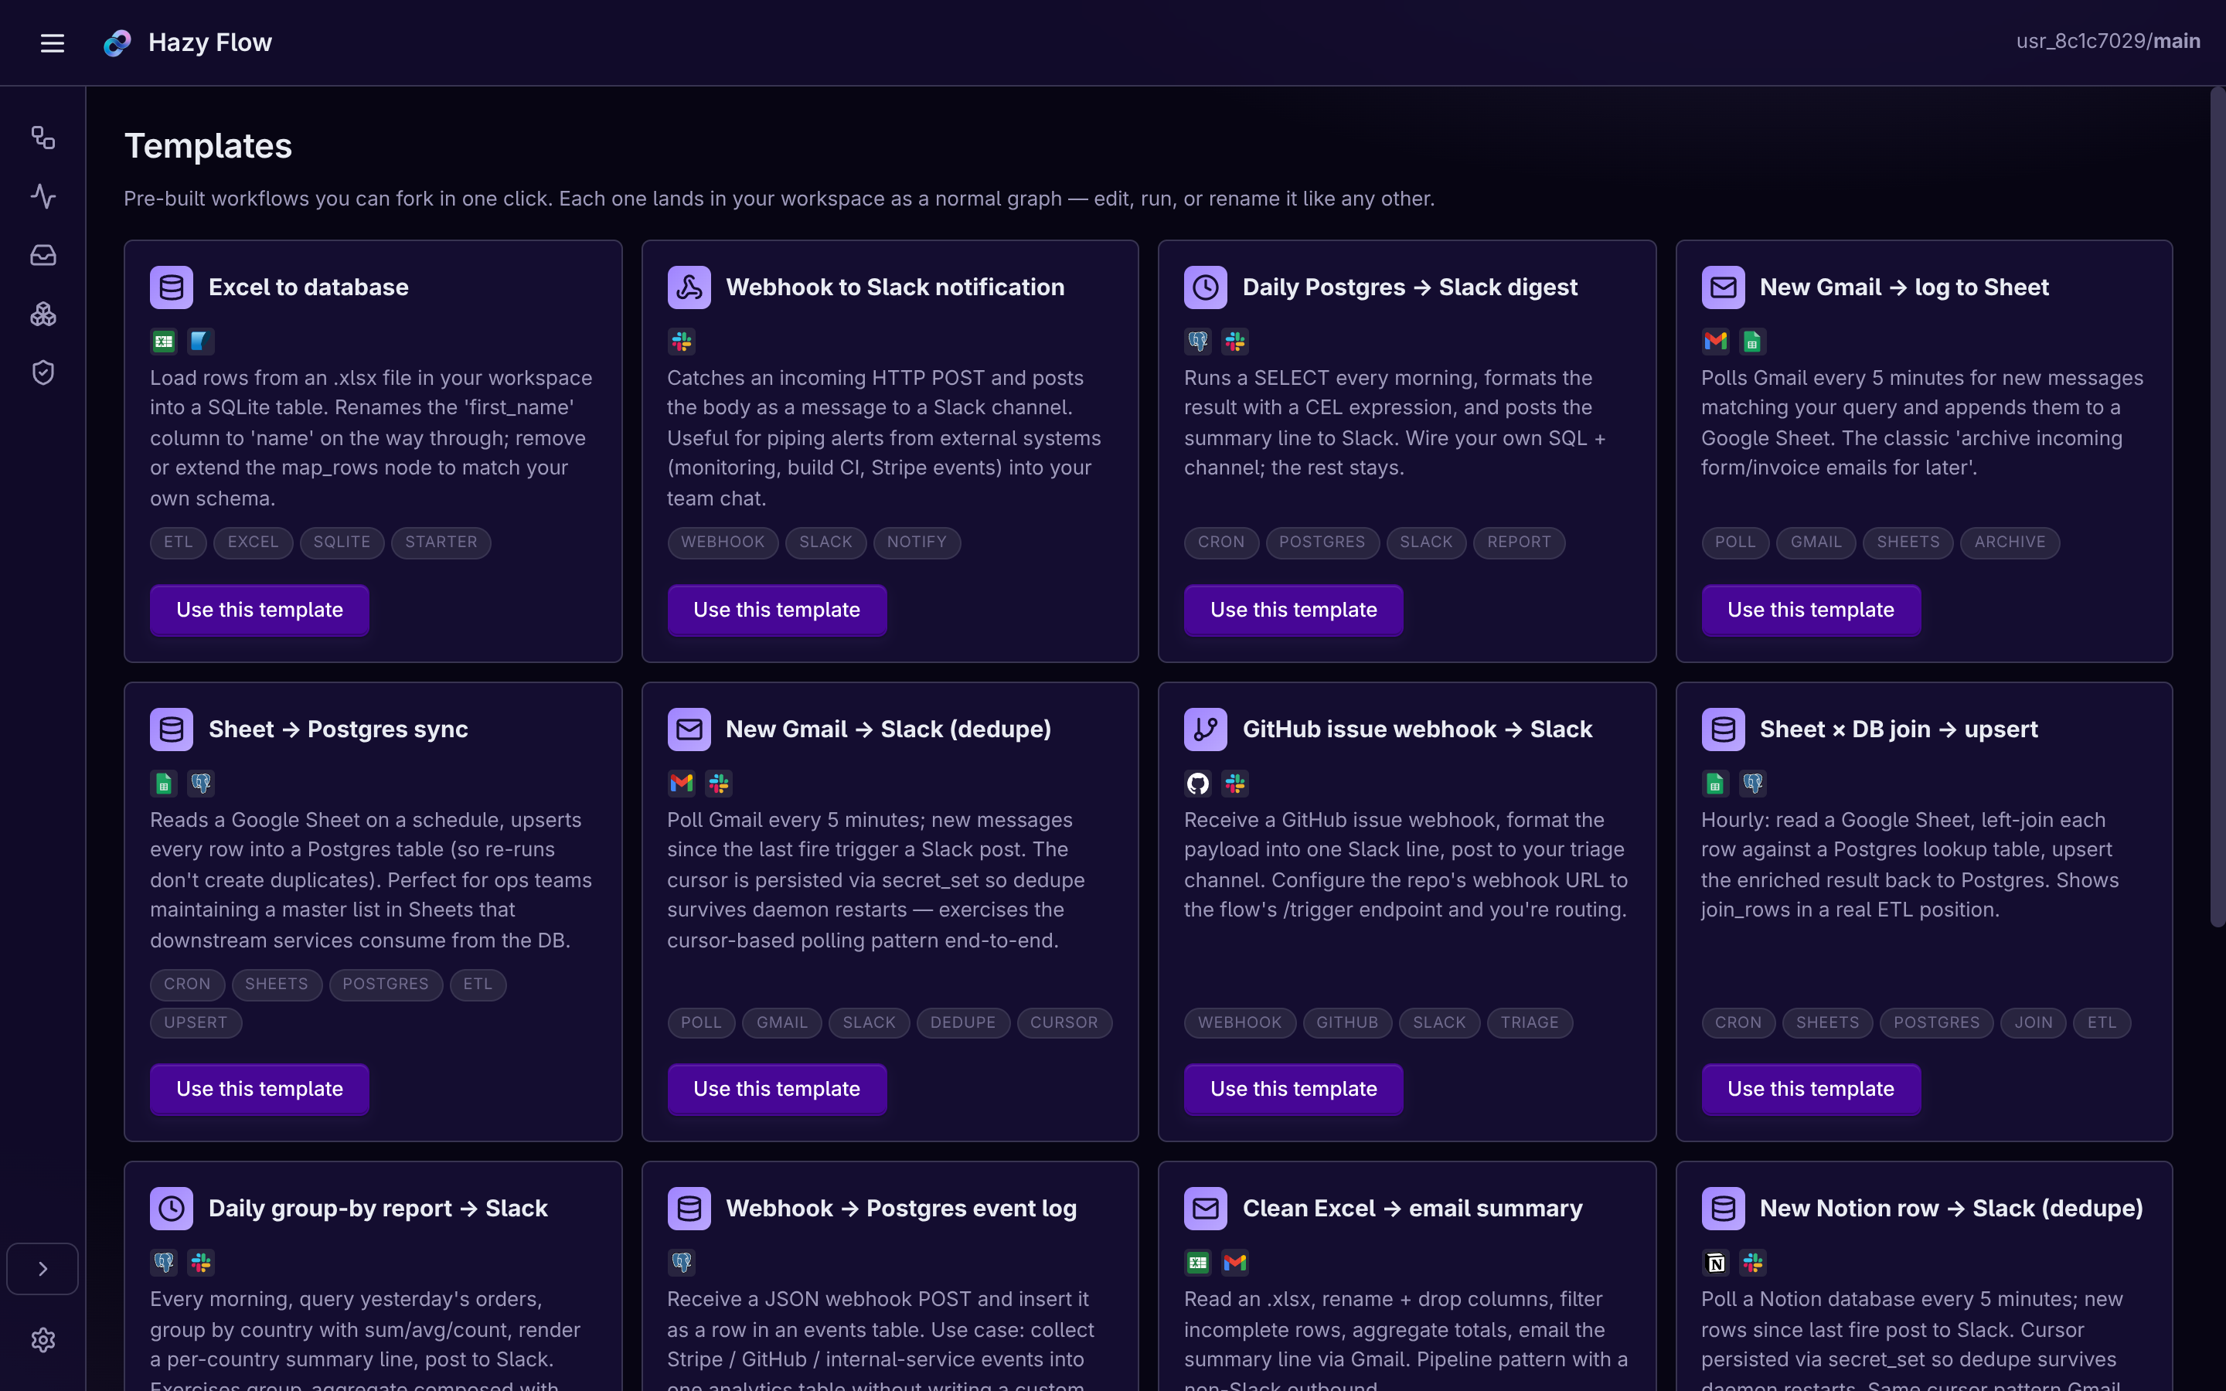Expand the sidebar with chevron button

(43, 1269)
